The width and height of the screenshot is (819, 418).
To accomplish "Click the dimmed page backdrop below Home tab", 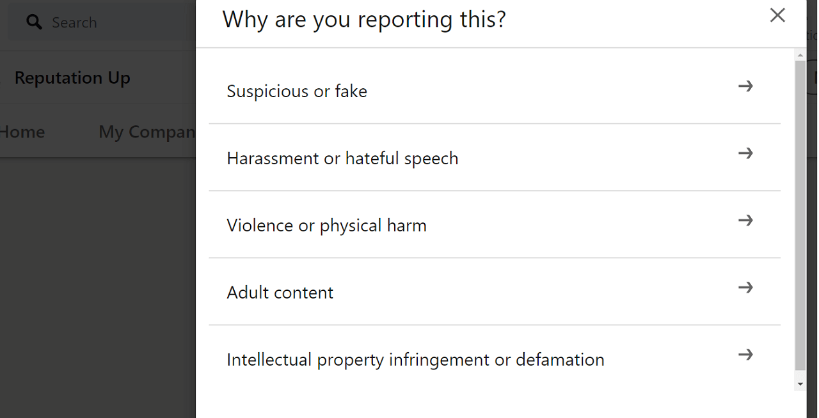I will [96, 288].
